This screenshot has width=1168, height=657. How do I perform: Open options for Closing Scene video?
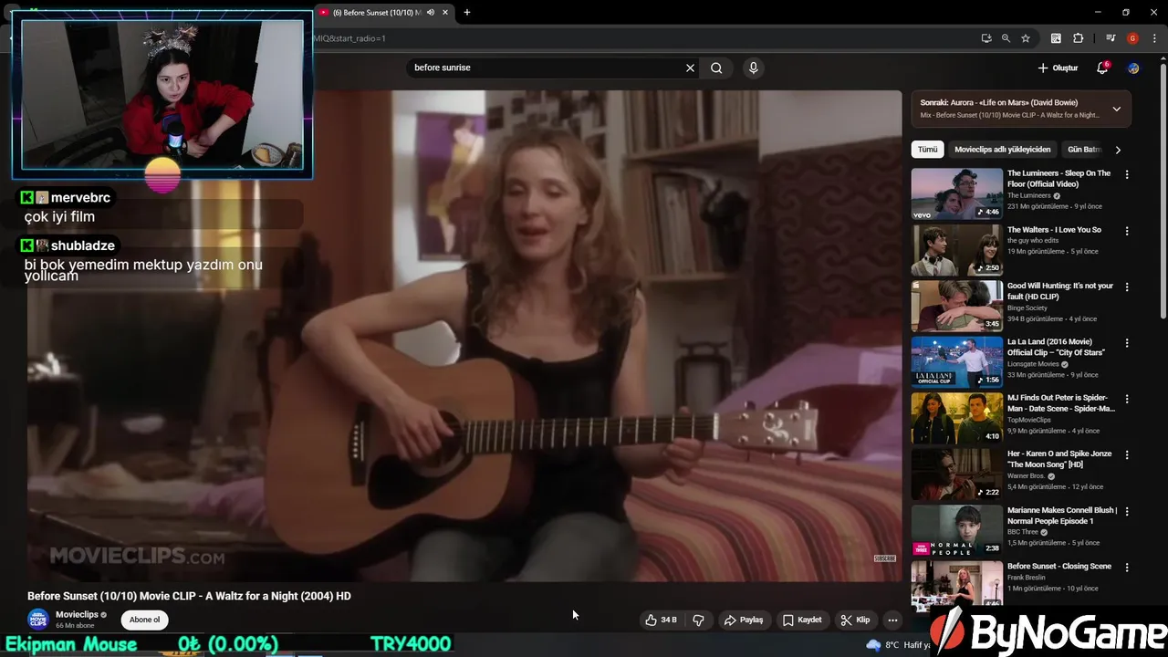(1127, 567)
